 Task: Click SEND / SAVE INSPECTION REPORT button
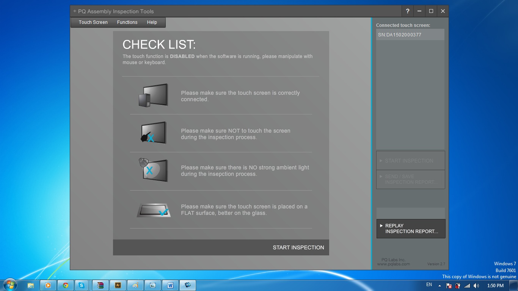click(x=411, y=179)
